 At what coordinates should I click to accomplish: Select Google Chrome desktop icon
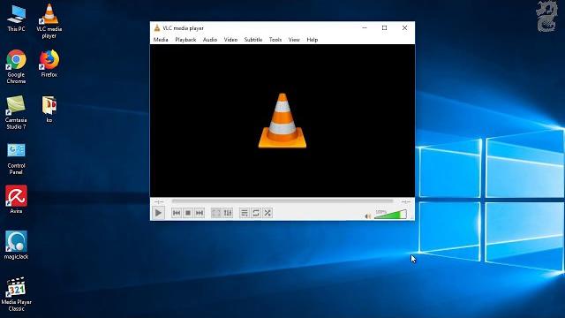click(x=16, y=67)
